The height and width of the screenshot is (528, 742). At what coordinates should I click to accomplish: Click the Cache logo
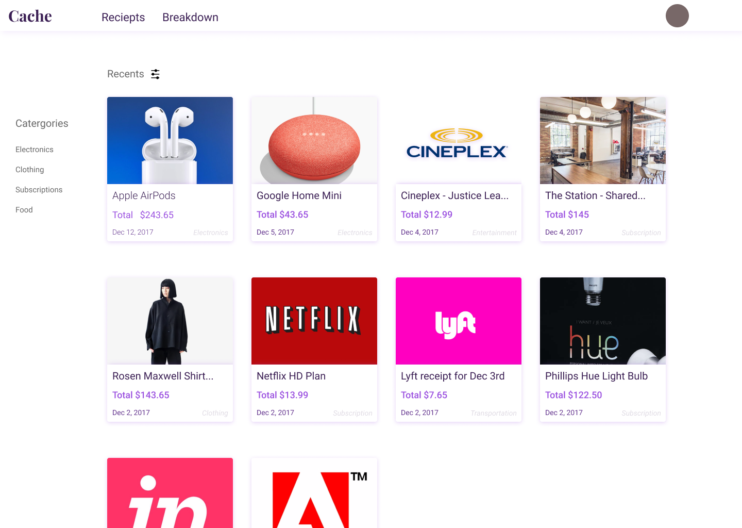tap(30, 16)
